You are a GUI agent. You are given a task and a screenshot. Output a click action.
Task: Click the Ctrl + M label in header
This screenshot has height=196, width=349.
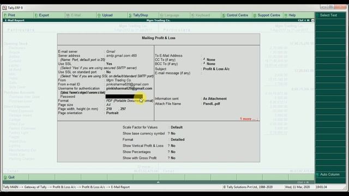coord(304,20)
